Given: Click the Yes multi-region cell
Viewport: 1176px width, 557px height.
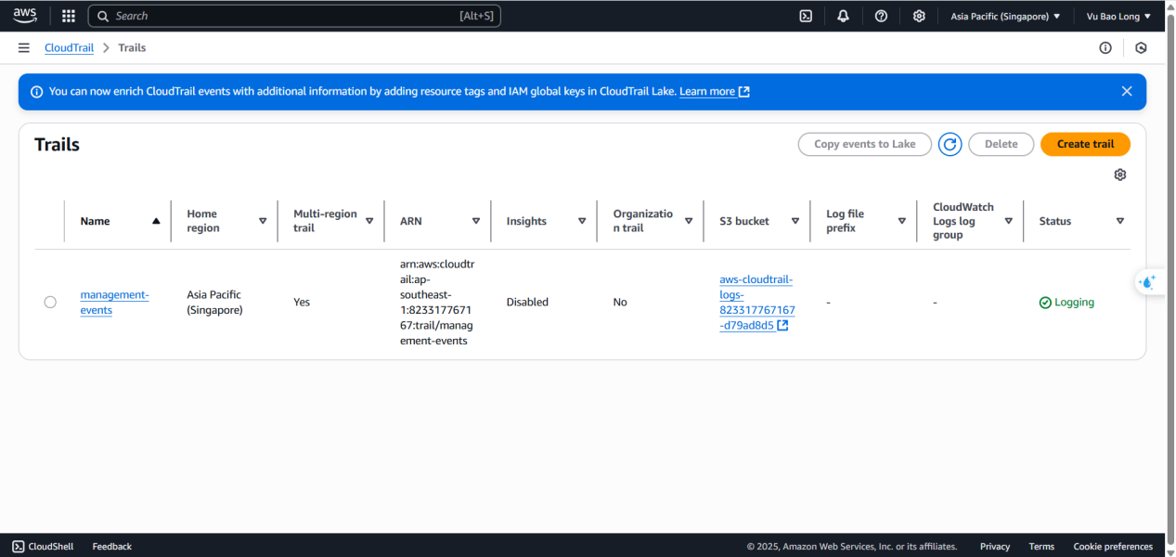Looking at the screenshot, I should click(x=302, y=303).
